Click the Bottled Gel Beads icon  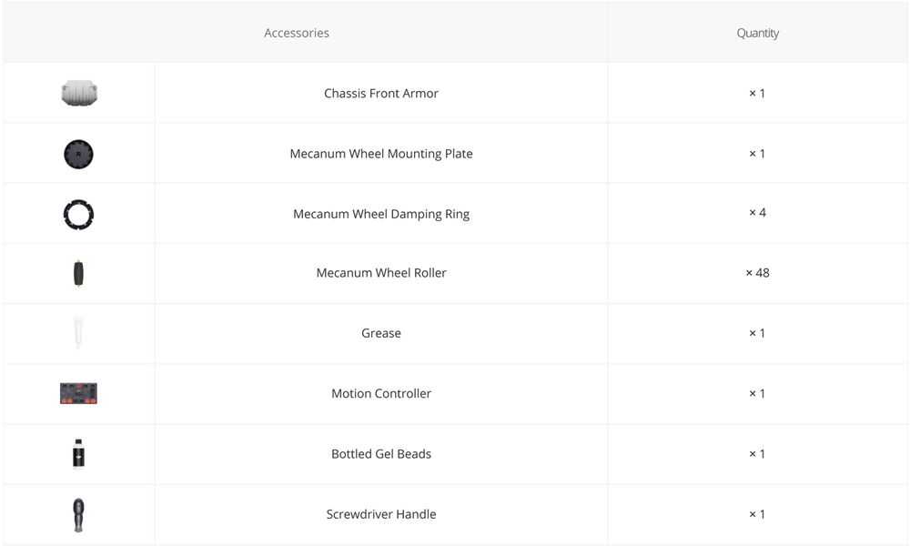79,453
